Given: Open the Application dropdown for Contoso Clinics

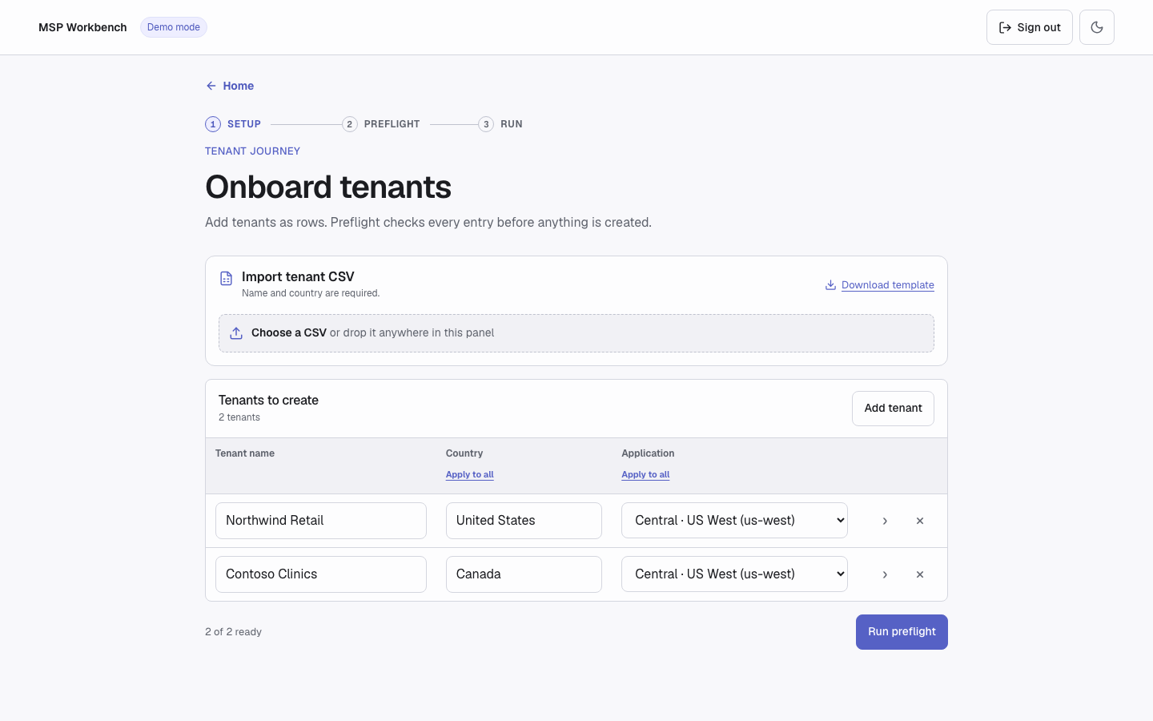Looking at the screenshot, I should point(734,574).
